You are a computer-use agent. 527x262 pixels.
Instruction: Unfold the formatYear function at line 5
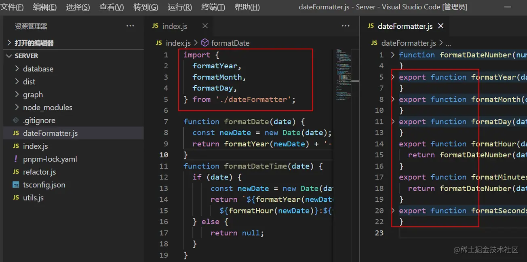tap(393, 77)
